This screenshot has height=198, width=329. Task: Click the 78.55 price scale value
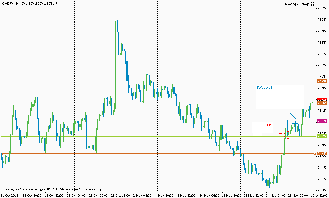(322, 43)
